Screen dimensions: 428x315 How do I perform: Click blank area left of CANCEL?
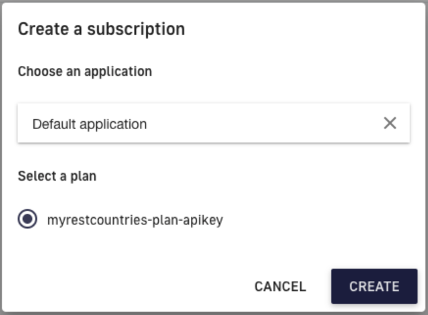point(131,286)
